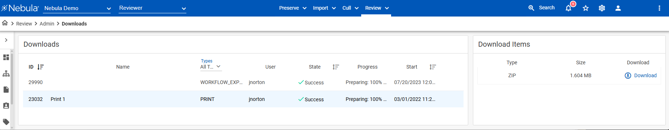Toggle sort on the Start column
Viewport: 669px width, 130px height.
click(x=433, y=67)
